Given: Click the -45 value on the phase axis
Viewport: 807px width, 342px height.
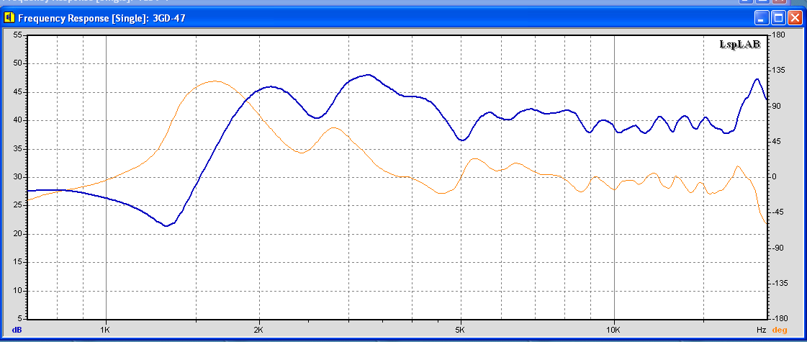Looking at the screenshot, I should [x=777, y=212].
